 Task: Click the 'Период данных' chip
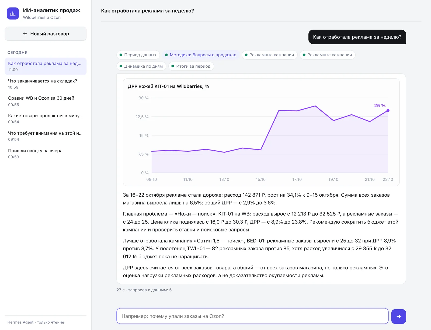point(138,55)
